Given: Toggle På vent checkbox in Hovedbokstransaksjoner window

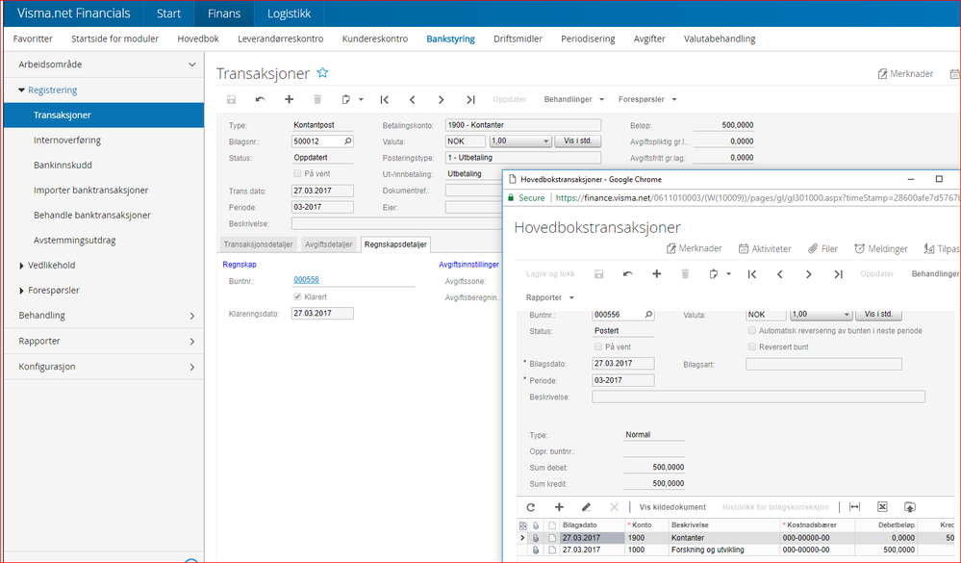Looking at the screenshot, I should click(598, 347).
